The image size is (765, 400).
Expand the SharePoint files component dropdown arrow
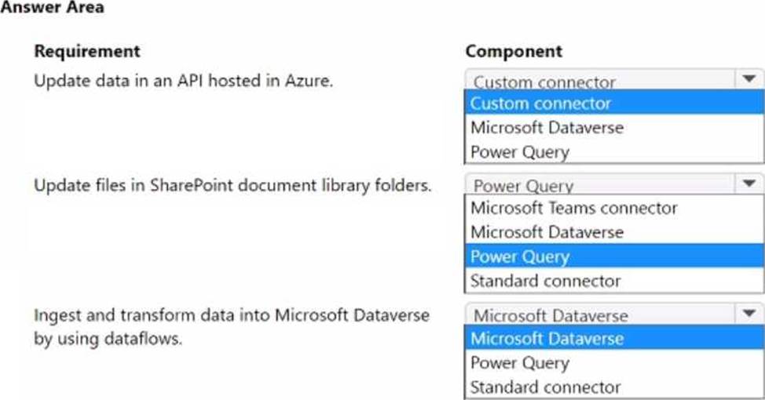pyautogui.click(x=749, y=184)
